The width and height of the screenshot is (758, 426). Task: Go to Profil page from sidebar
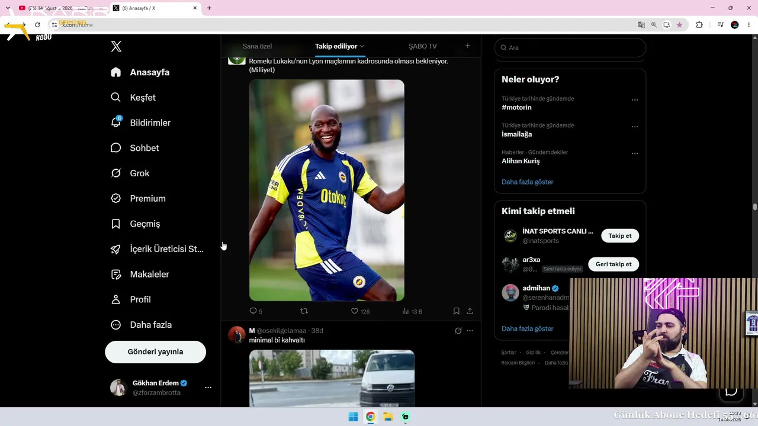pos(131,299)
